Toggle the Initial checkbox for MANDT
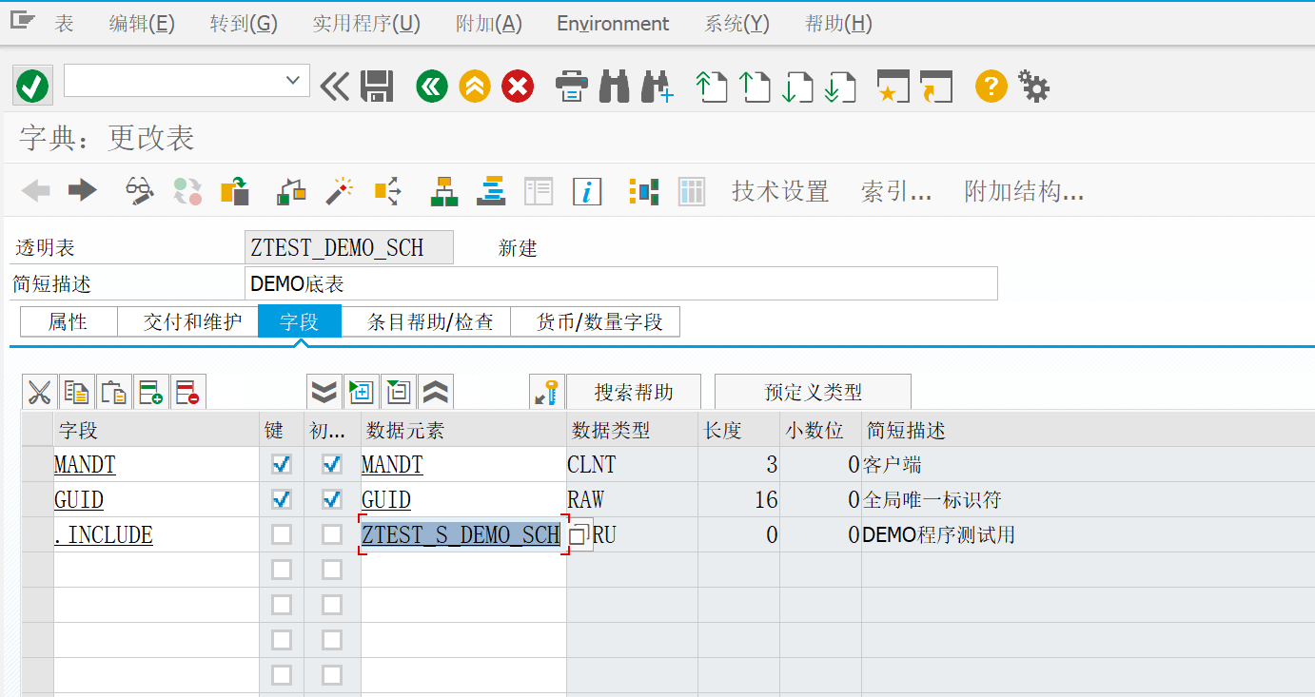 point(332,465)
